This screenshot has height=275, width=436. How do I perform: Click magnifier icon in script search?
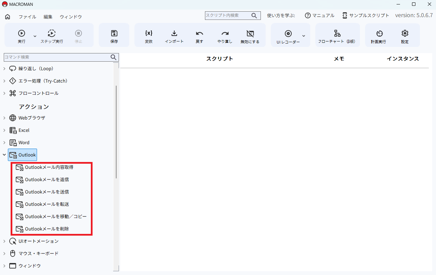tap(254, 15)
